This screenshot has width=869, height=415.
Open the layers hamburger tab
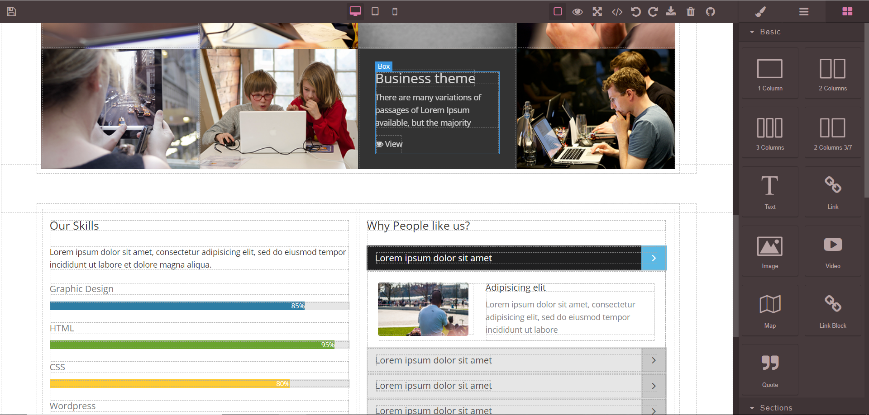[804, 12]
